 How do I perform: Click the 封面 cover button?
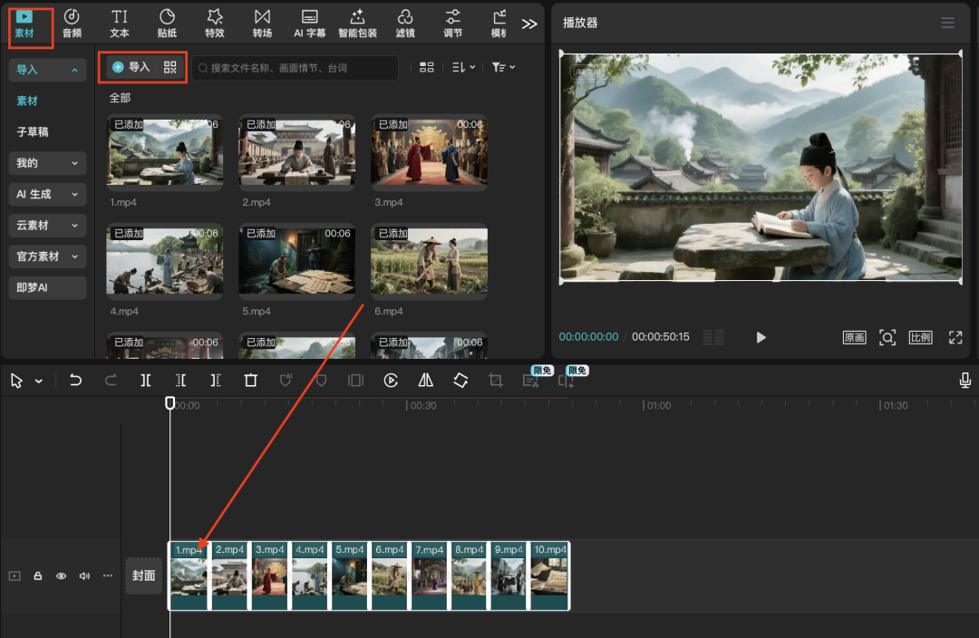pos(144,575)
